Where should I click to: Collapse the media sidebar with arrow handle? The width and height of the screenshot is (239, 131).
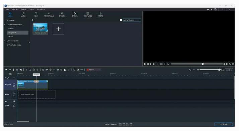coord(29,42)
